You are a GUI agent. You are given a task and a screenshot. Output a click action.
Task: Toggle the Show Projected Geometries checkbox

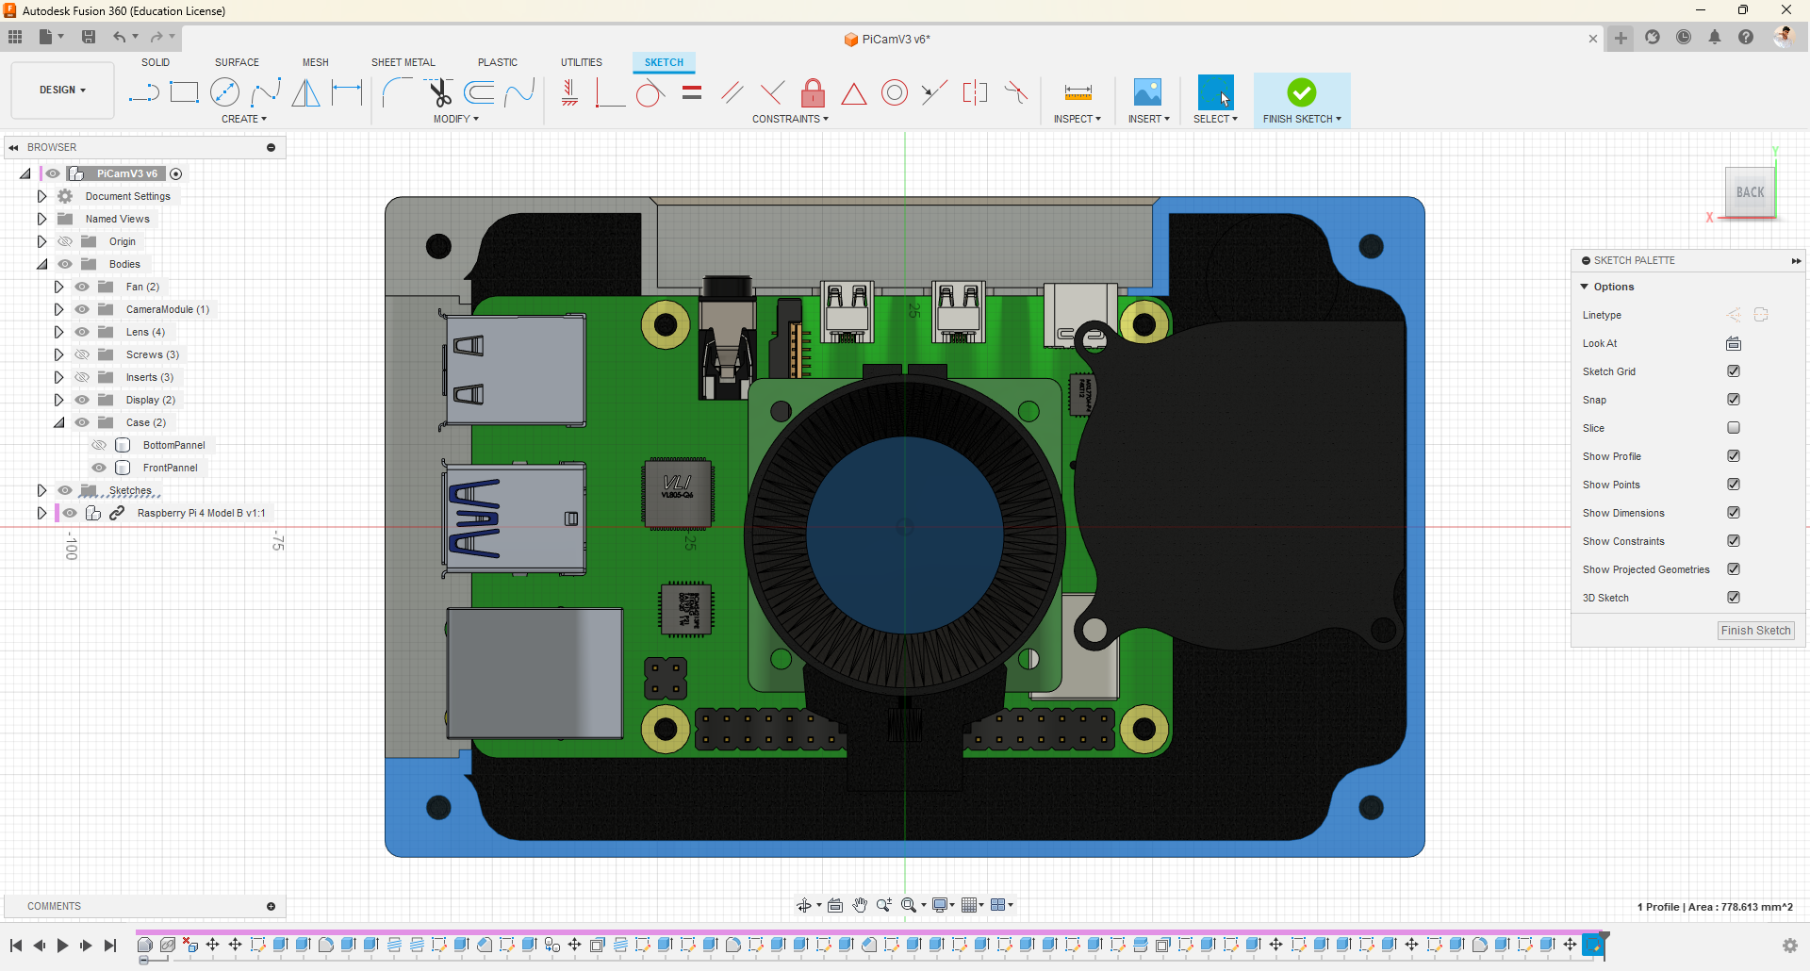click(x=1734, y=569)
